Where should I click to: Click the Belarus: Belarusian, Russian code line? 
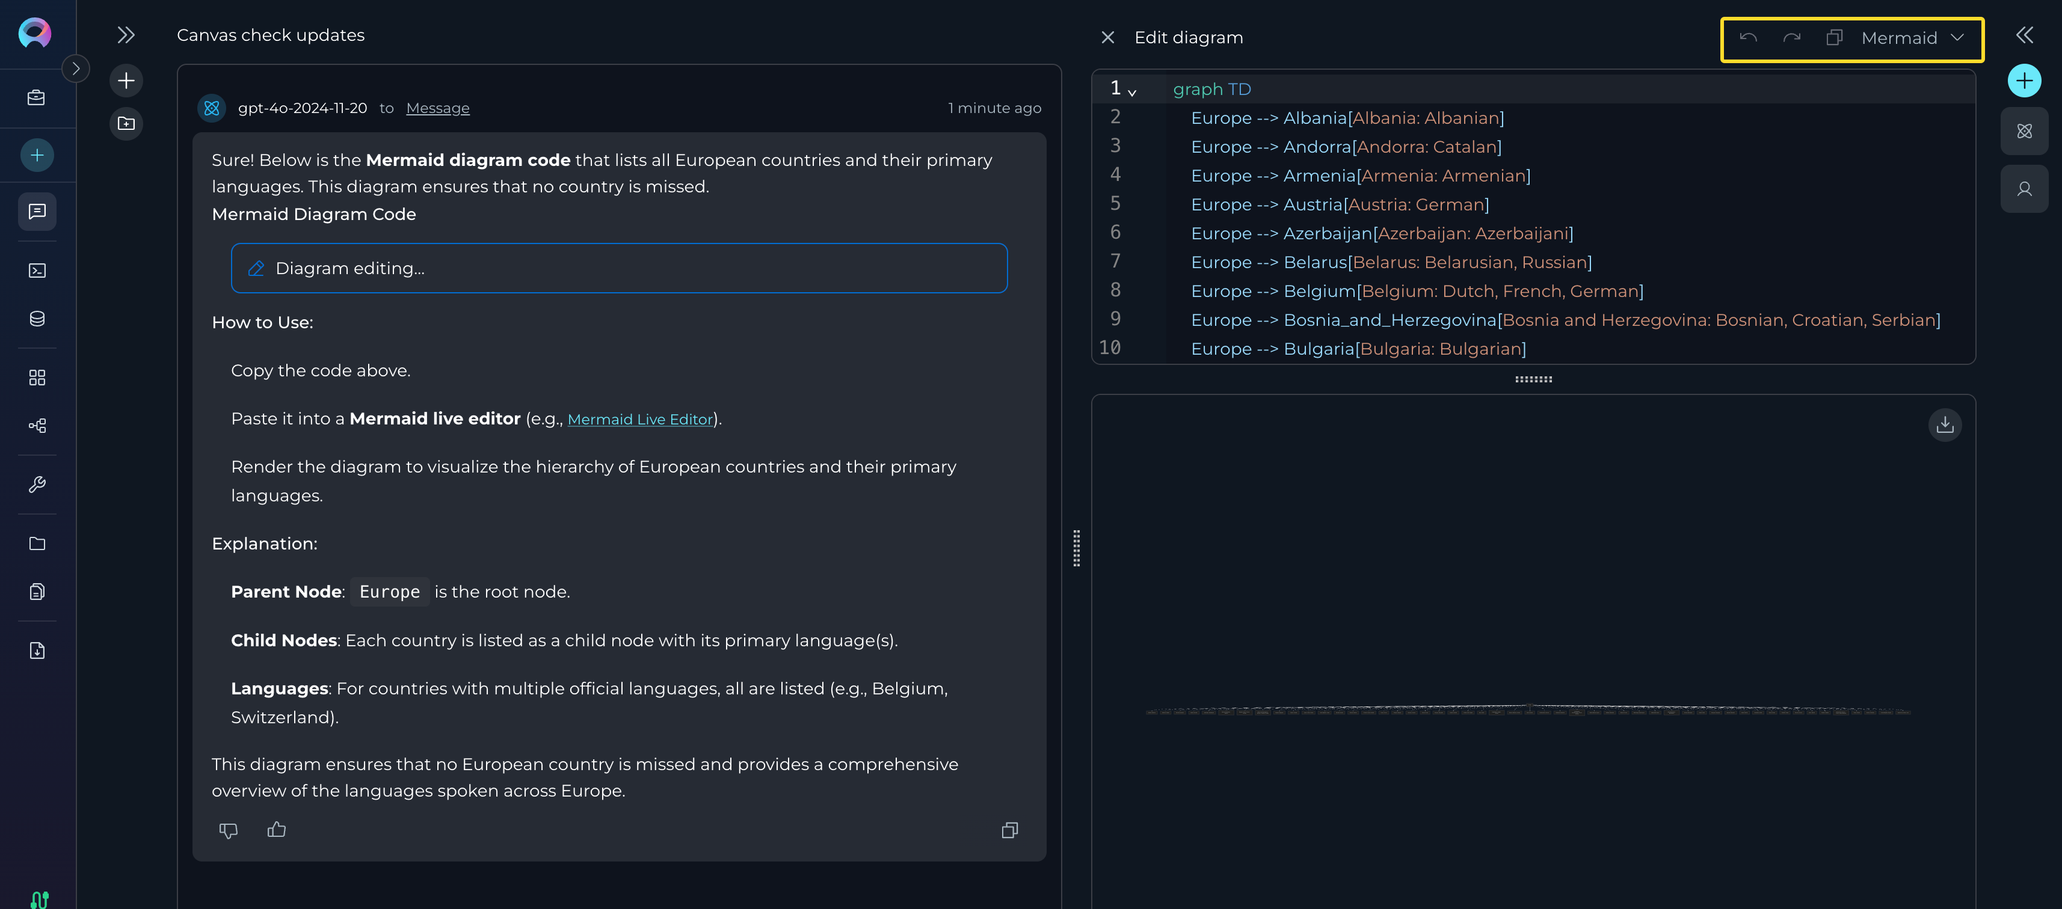[1391, 262]
